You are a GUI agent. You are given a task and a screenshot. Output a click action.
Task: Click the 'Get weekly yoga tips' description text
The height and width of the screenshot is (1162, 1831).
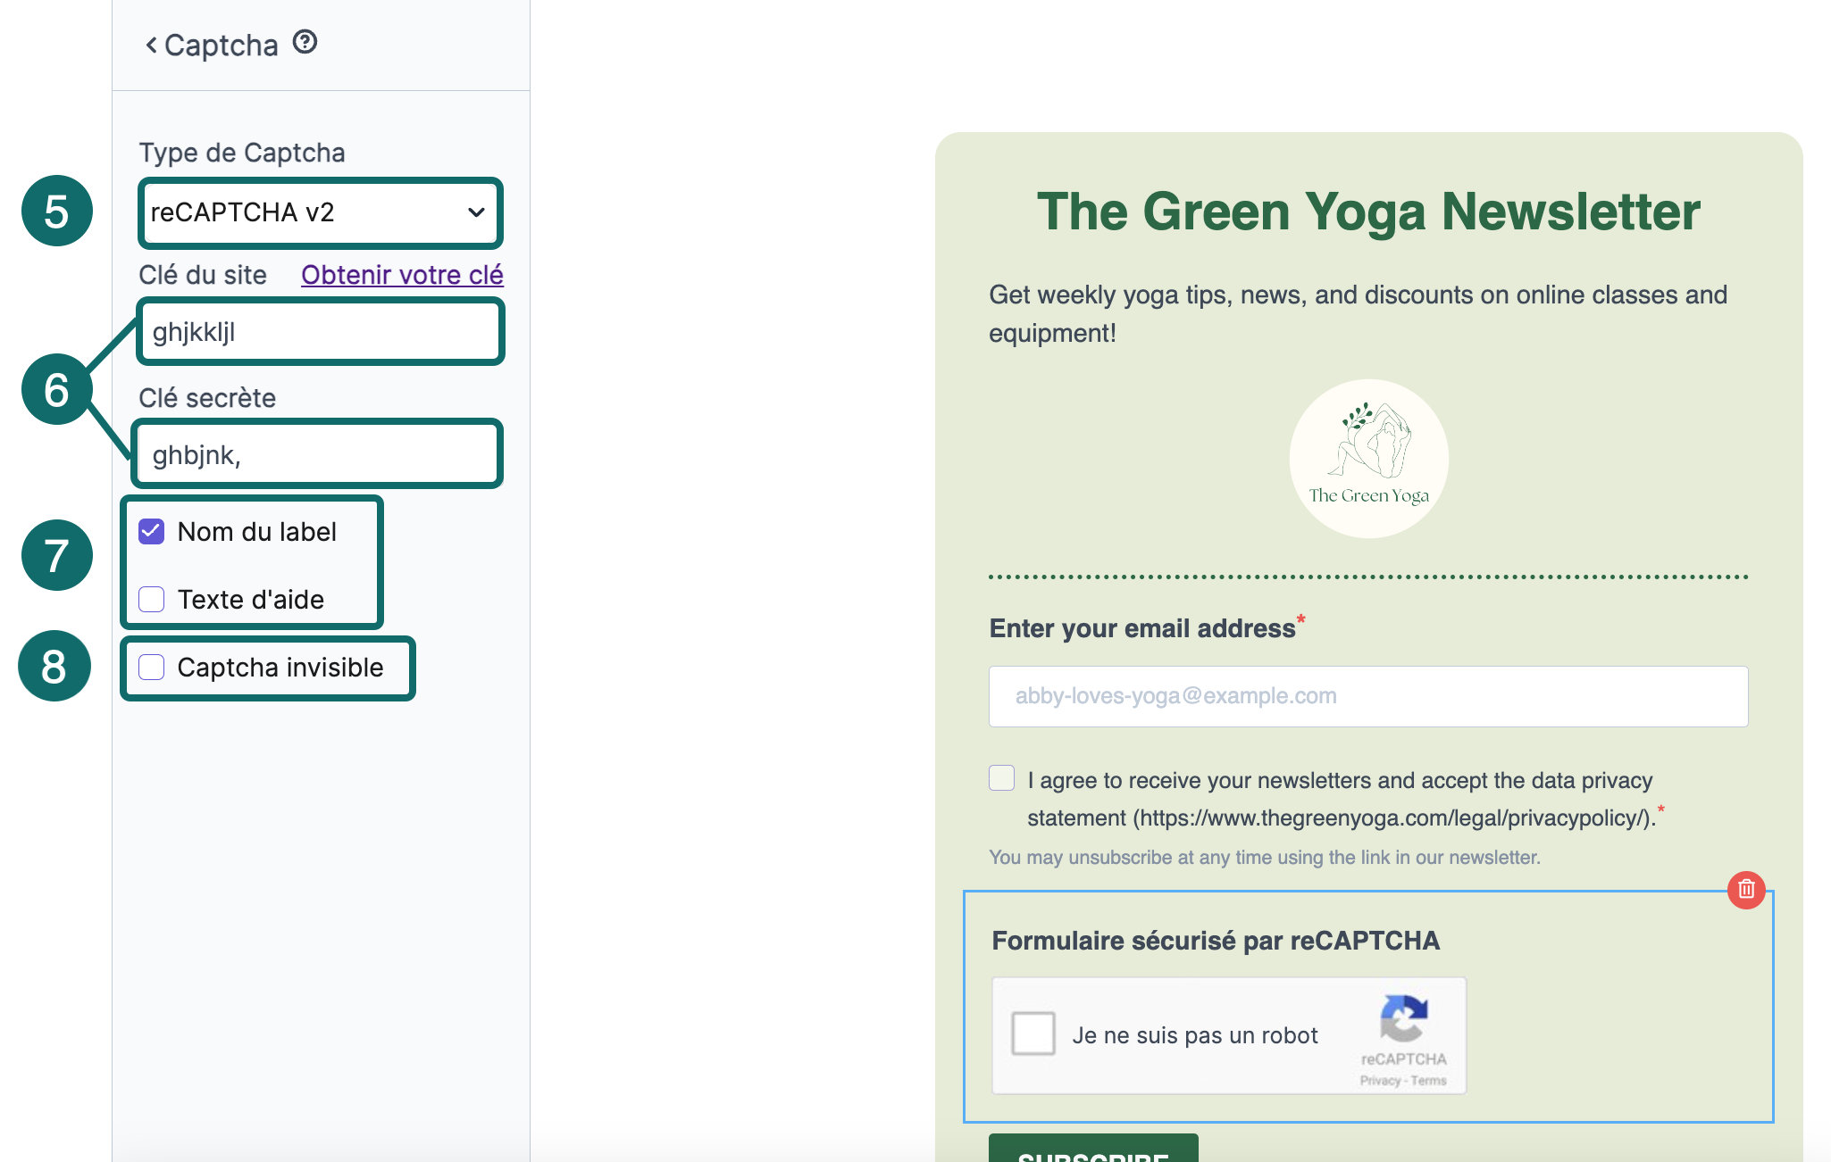tap(1358, 313)
